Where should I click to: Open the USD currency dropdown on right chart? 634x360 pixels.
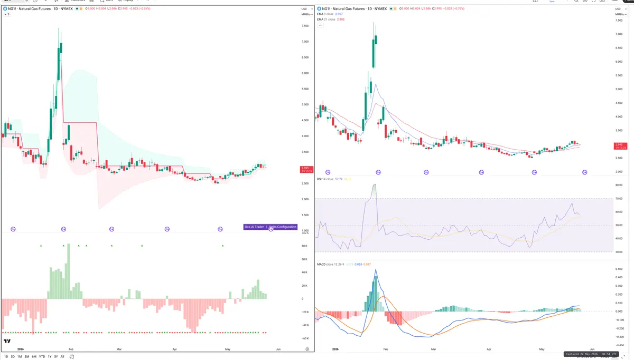point(620,9)
